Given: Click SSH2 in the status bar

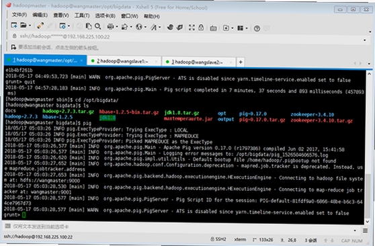Looking at the screenshot, I should [x=218, y=239].
